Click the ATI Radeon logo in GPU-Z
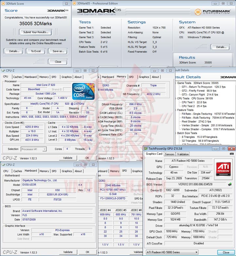Screen dimensions: 236x256 223,169
